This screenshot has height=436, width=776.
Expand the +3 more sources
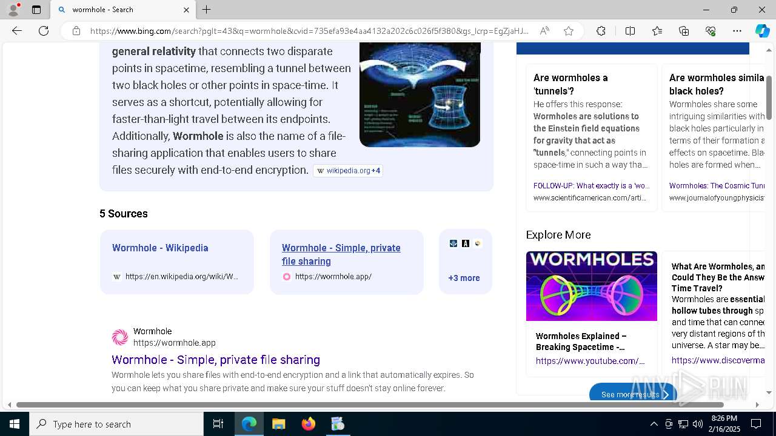(x=464, y=278)
